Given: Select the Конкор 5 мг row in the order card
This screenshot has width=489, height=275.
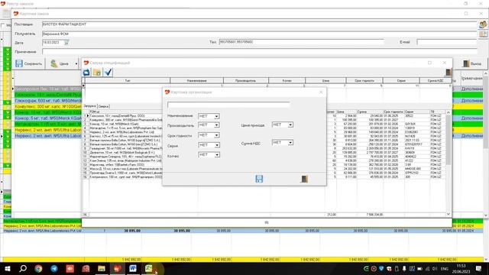Looking at the screenshot, I should 48,118.
